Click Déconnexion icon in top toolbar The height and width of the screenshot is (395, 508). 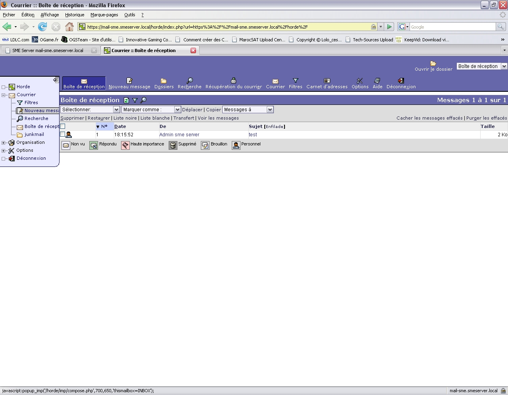coord(401,81)
